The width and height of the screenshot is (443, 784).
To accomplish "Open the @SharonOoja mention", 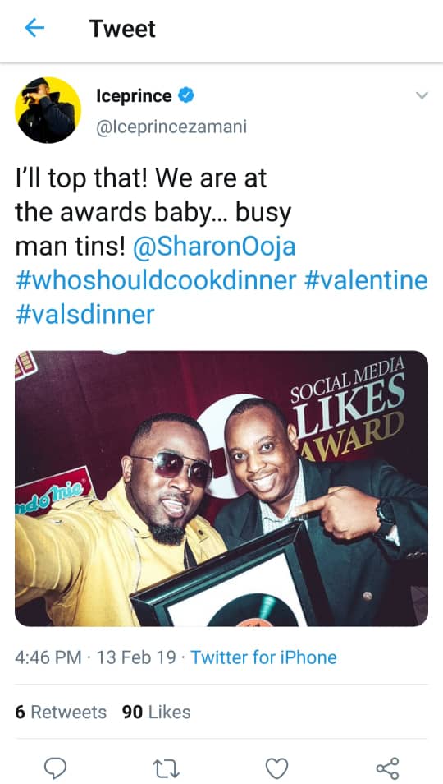I will 214,247.
